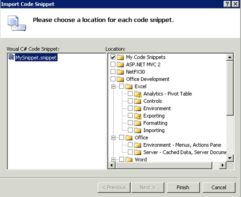The height and width of the screenshot is (197, 241).
Task: Click the Cancel button
Action: [219, 188]
